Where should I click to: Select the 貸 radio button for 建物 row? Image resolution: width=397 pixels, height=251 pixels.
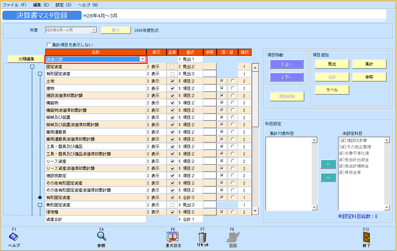point(233,88)
